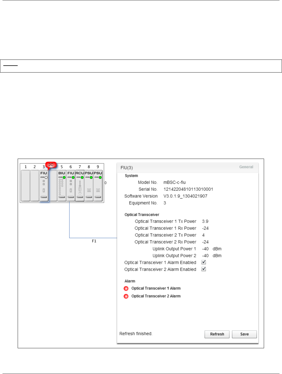Screen dimensions: 282x374
Task: Click the System section heading
Action: (x=131, y=176)
